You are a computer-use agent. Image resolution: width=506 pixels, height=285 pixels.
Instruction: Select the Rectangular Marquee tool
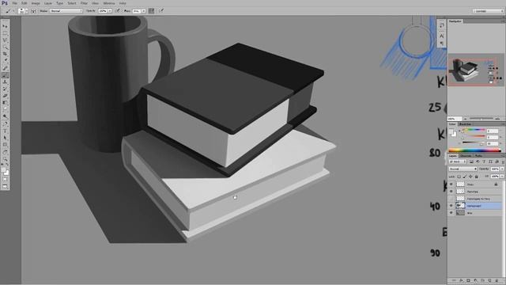(5, 33)
